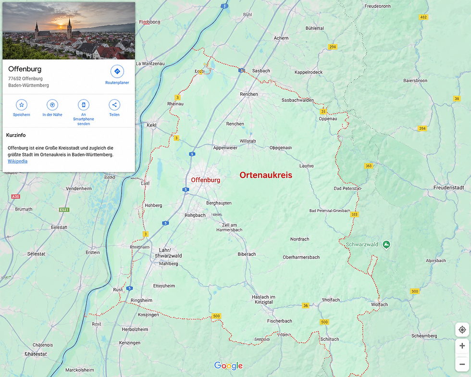Screen dimensions: 471x377
Task: Search nearby with In der Nähe icon
Action: pos(52,105)
